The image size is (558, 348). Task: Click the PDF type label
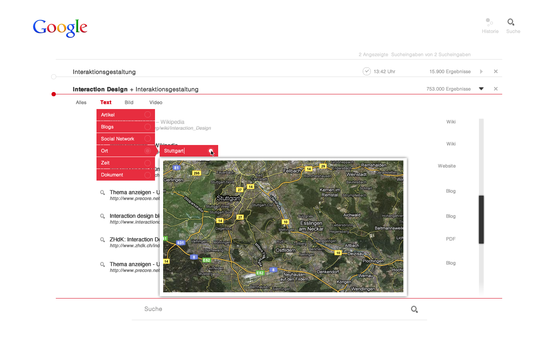click(x=451, y=239)
